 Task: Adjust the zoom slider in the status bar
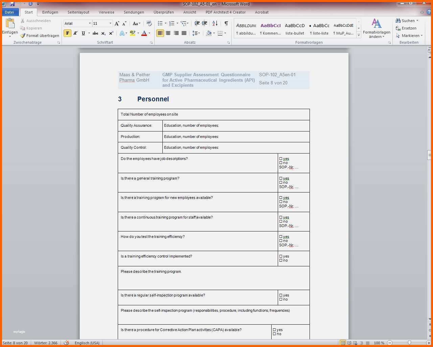[409, 343]
